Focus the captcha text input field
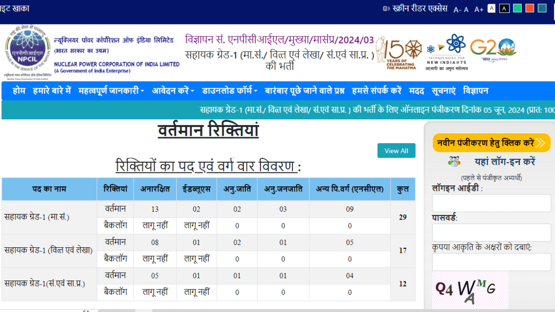555x312 pixels. [x=492, y=262]
